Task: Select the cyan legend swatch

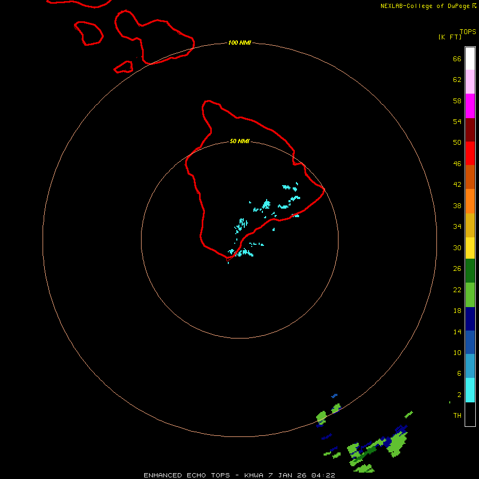Action: click(470, 390)
